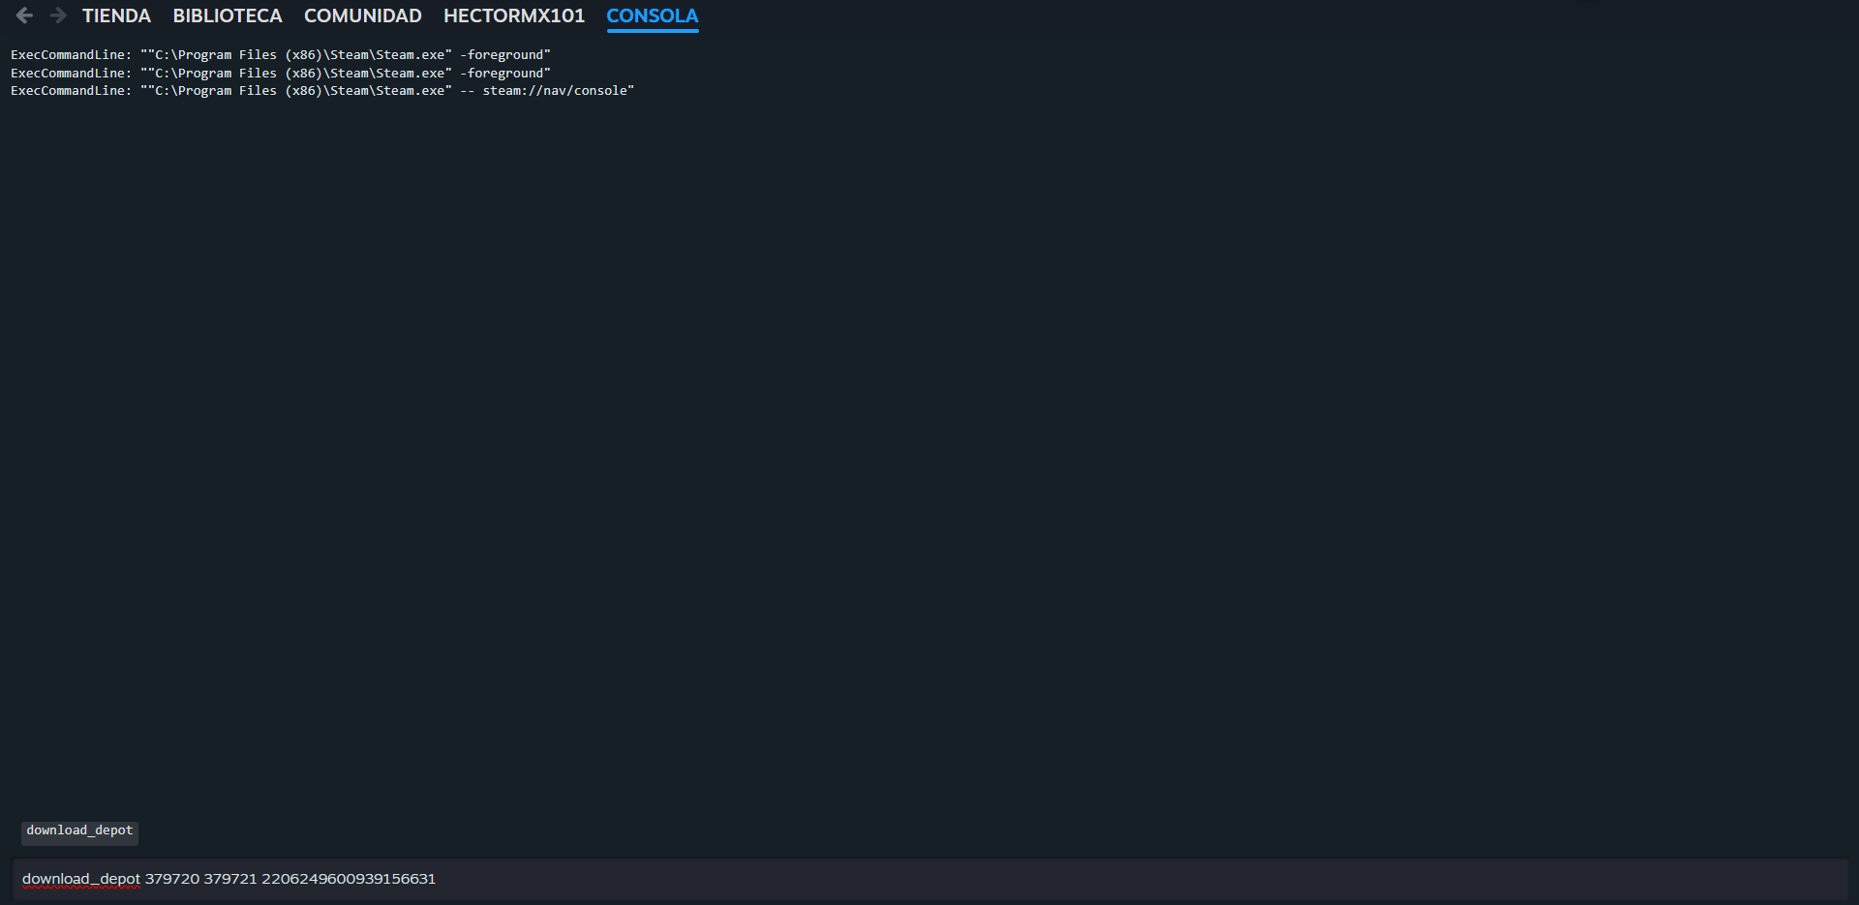Place cursor on depot ID 379721 in input

(230, 879)
